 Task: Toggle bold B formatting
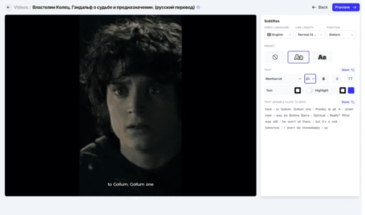point(323,79)
